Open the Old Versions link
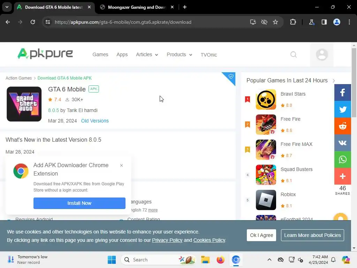 95,121
